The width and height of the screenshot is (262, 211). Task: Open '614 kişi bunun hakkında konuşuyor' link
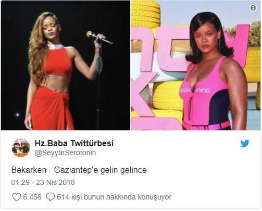(x=114, y=197)
